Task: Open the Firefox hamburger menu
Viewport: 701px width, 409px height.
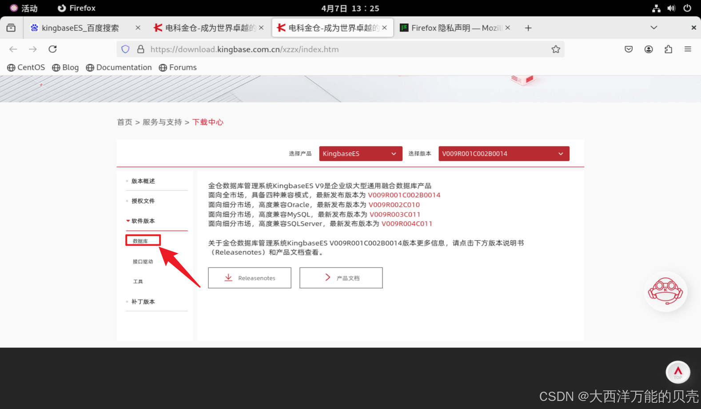Action: click(x=688, y=49)
